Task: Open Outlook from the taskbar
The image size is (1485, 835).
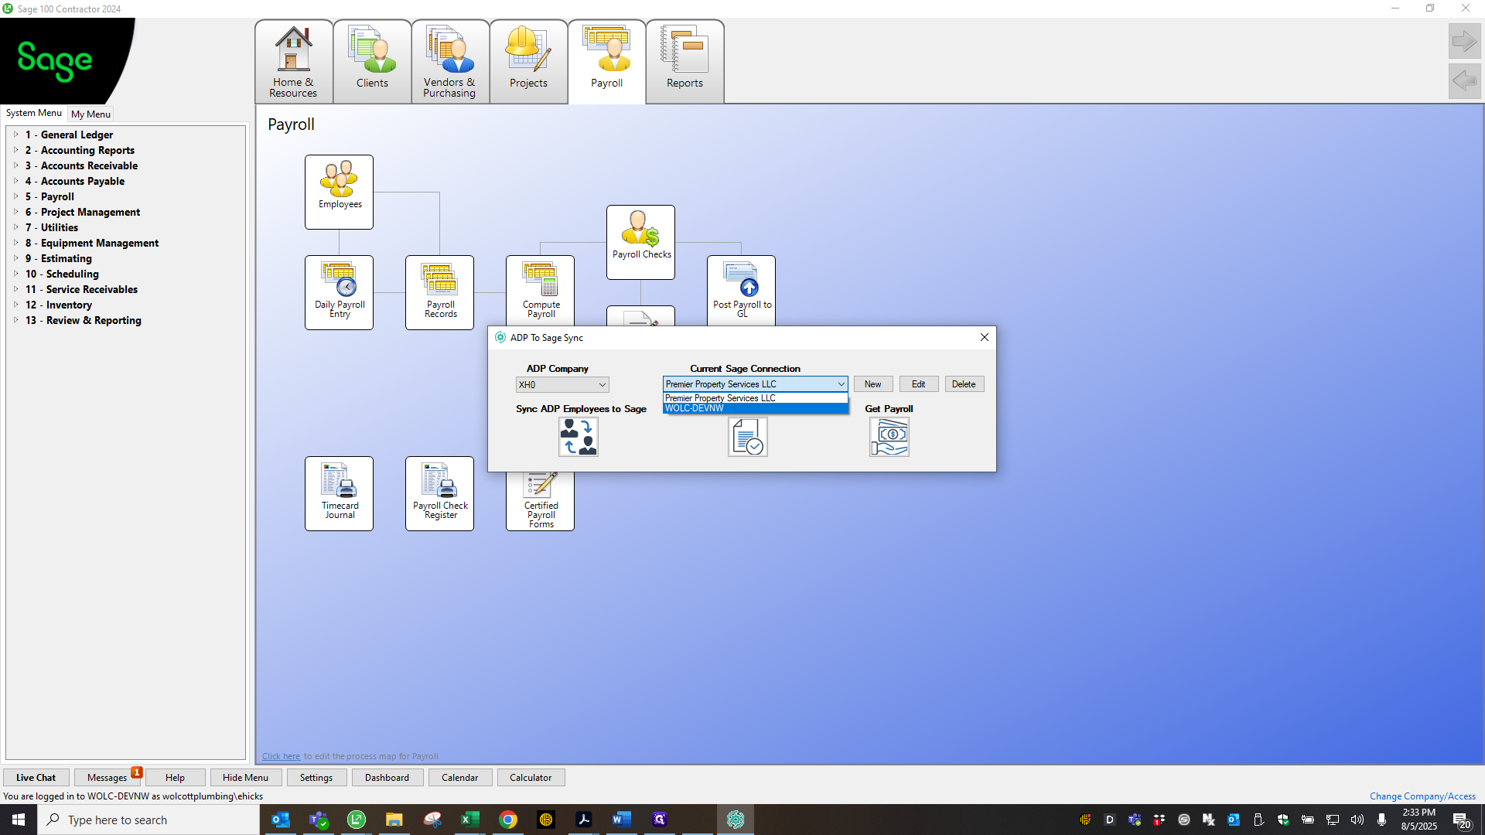Action: pyautogui.click(x=281, y=820)
